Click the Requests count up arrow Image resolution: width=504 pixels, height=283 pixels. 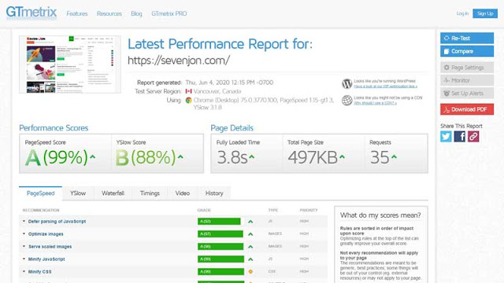[394, 157]
